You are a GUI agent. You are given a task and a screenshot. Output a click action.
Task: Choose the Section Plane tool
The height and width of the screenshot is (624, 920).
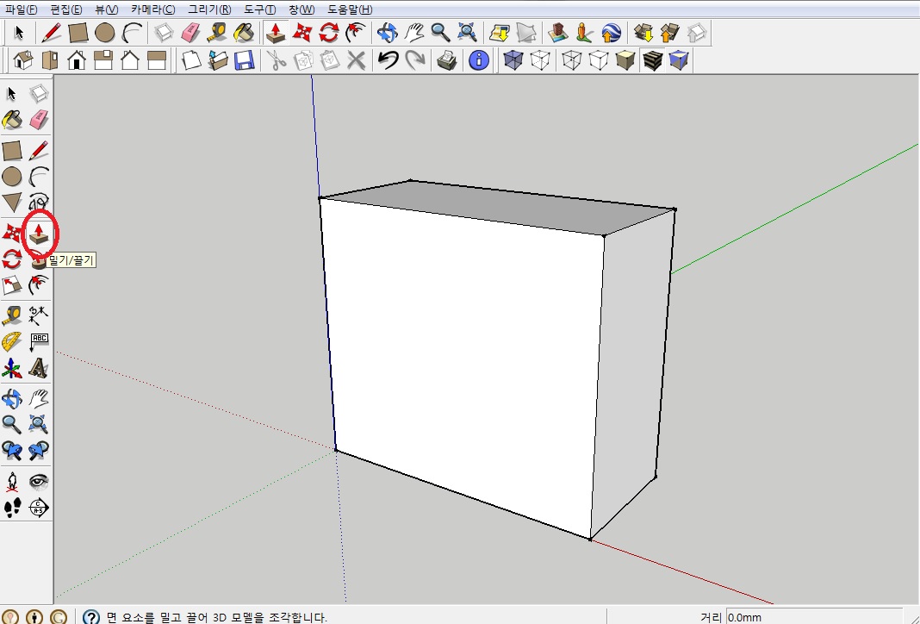tap(39, 508)
